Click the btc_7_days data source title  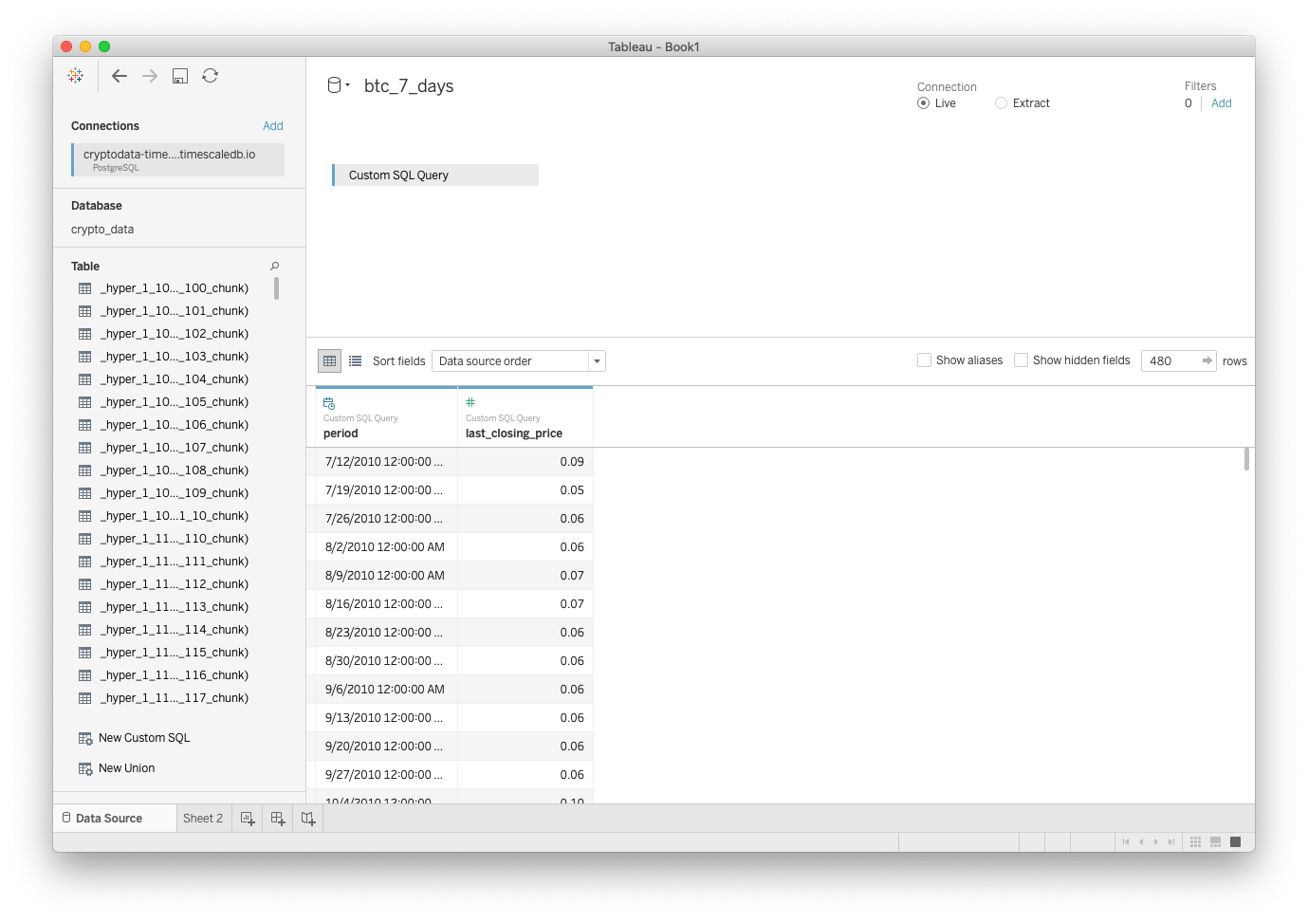click(x=409, y=86)
